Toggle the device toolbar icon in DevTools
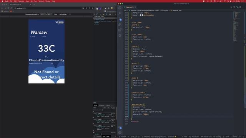This screenshot has height=138, width=246. [x=97, y=14]
